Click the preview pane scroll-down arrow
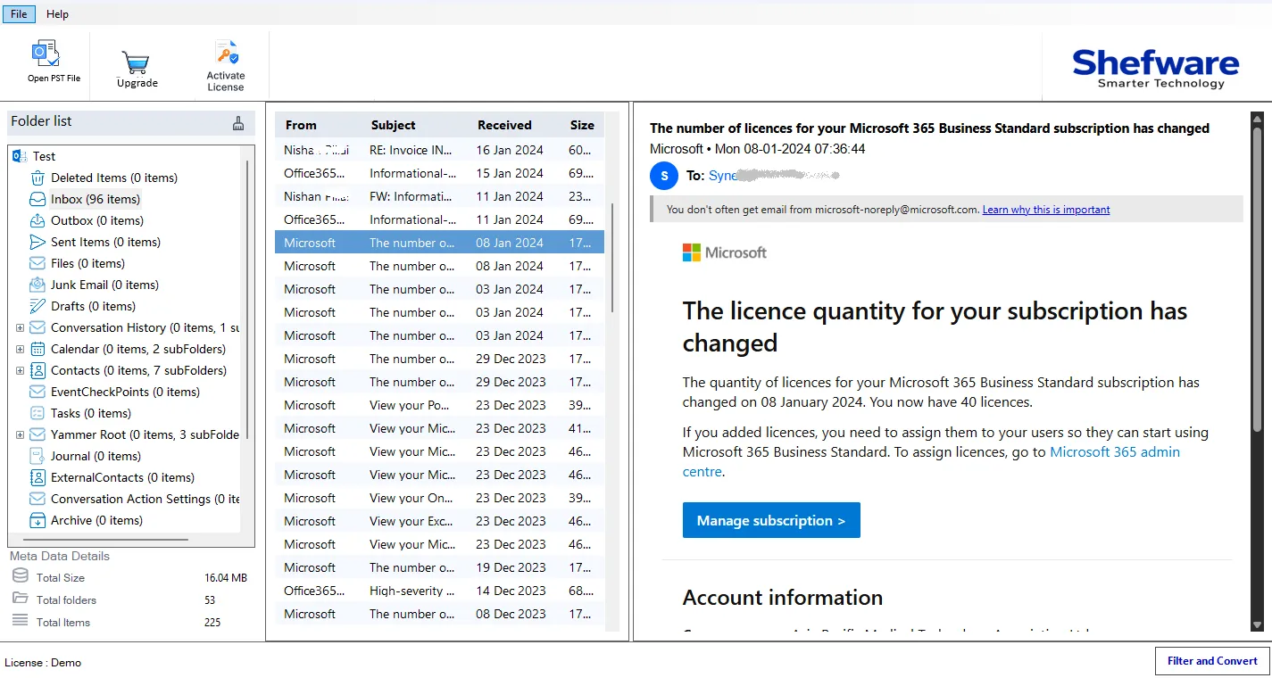 (1257, 625)
